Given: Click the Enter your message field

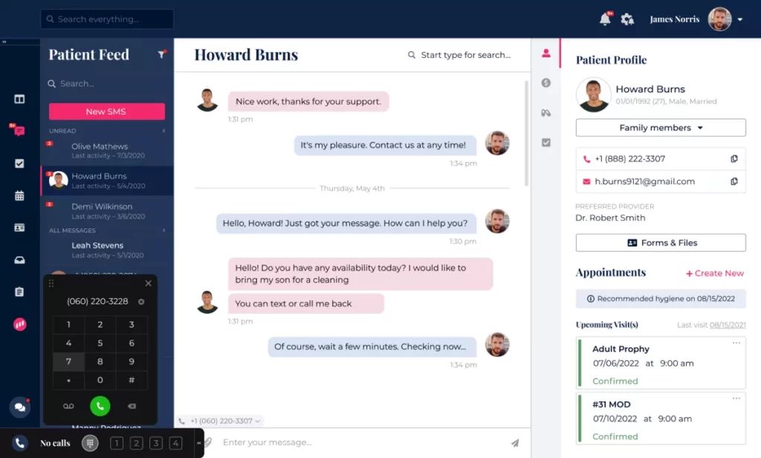Looking at the screenshot, I should coord(357,442).
